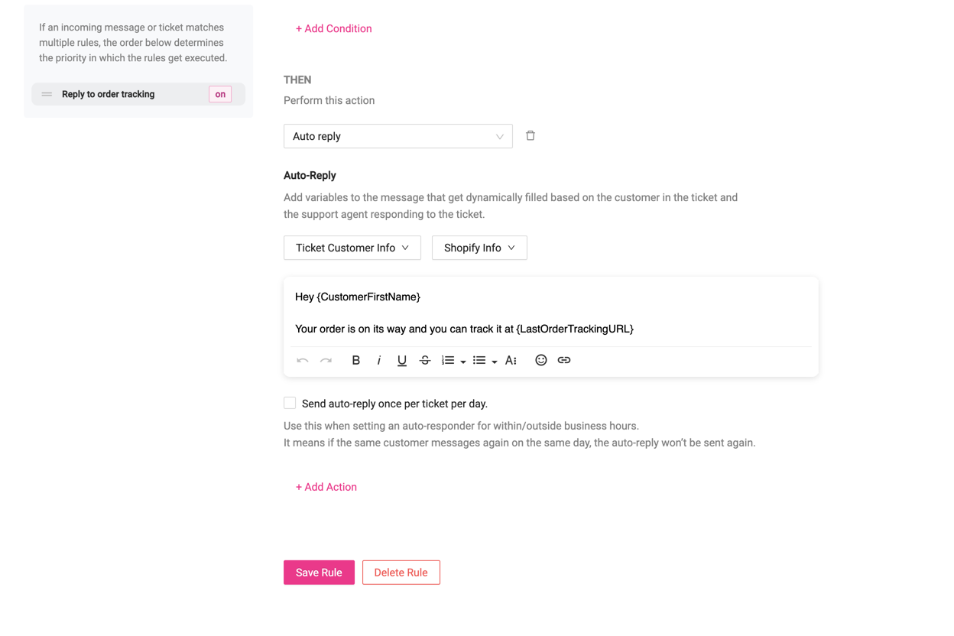Select the Reply to order tracking rule
This screenshot has height=636, width=954.
109,94
